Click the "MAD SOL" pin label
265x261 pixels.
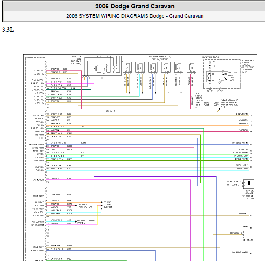39,212
